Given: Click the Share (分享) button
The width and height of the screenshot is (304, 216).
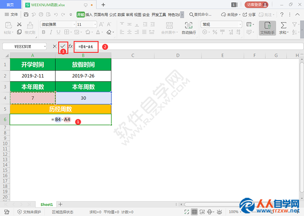Looking at the screenshot, I should coord(249,14).
